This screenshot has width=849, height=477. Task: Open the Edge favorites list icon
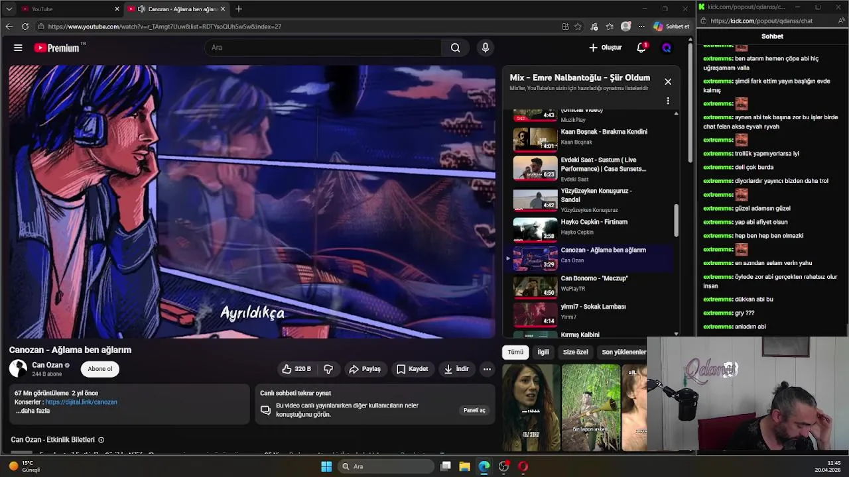(610, 26)
